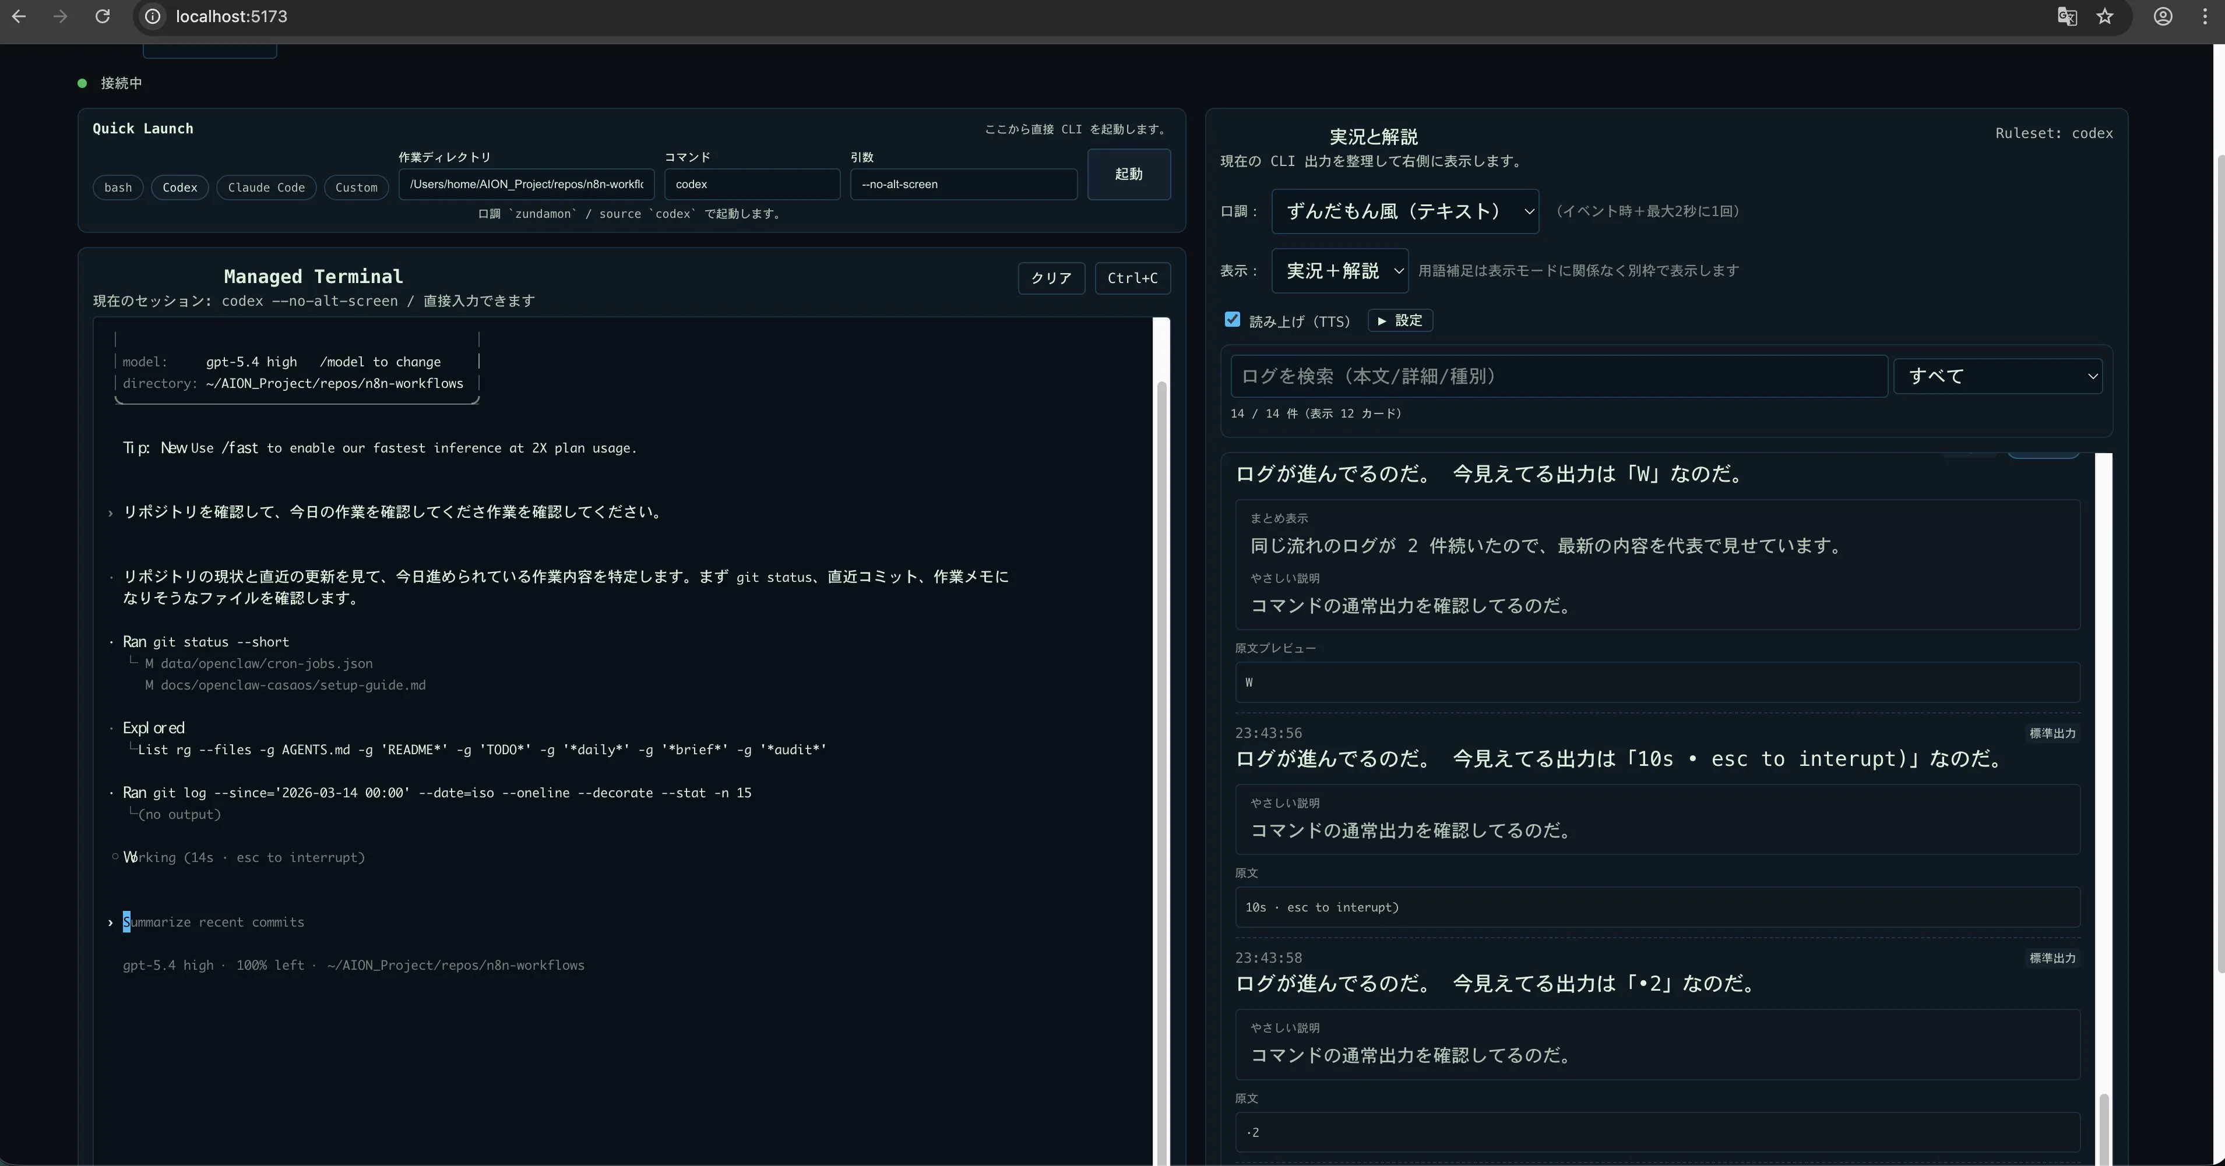This screenshot has height=1166, width=2225.
Task: Bookmark this page with the star icon
Action: [2105, 16]
